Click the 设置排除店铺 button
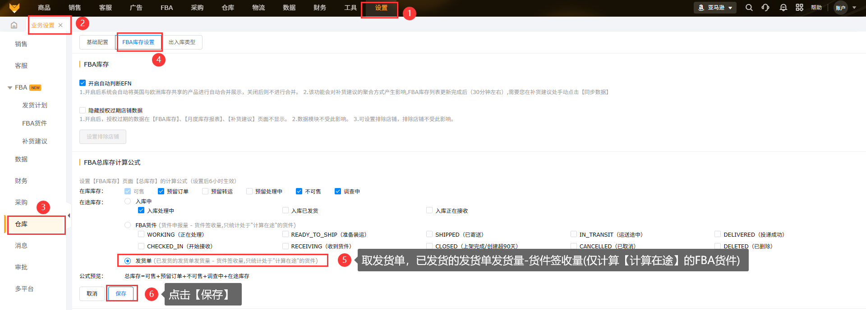Screen dimensions: 866x310 click(103, 137)
